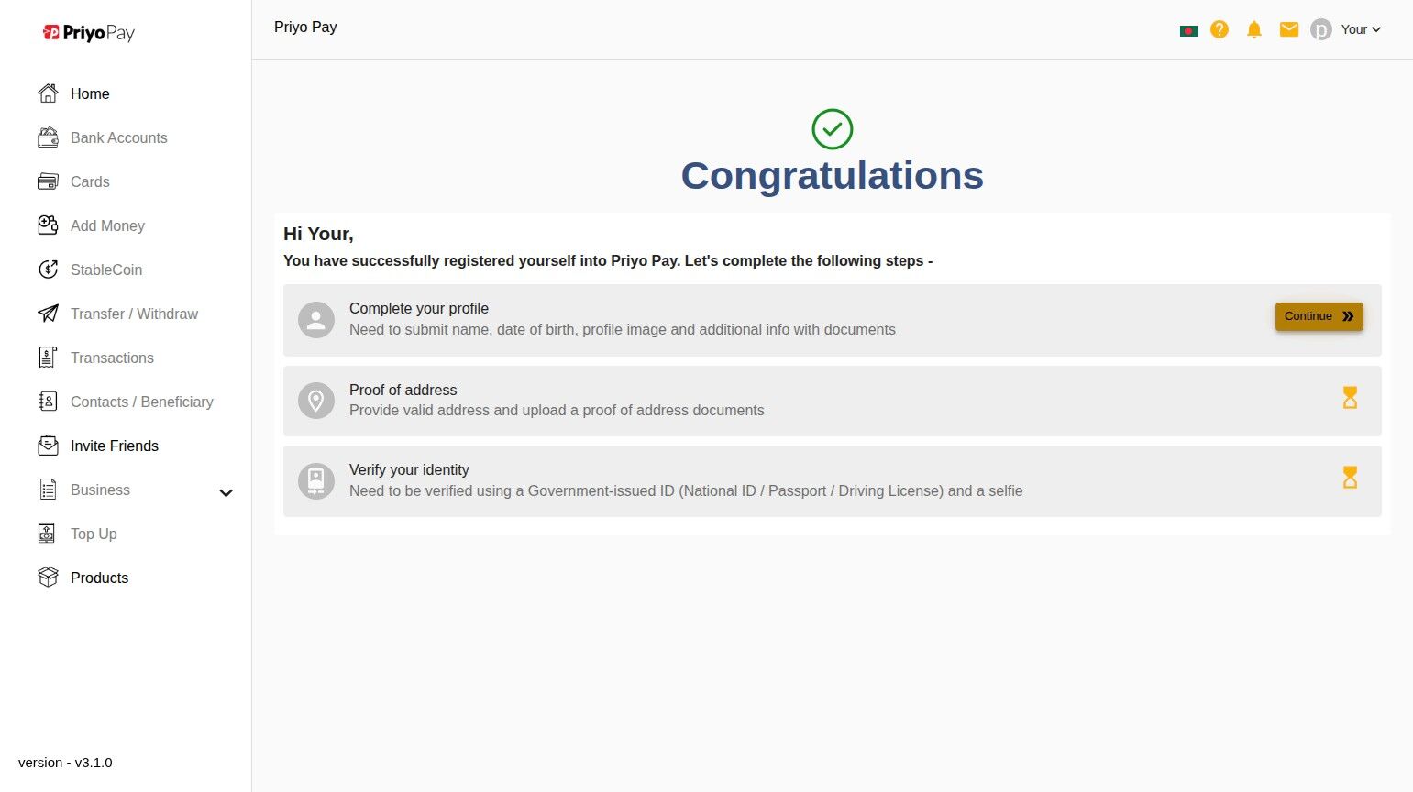Click the Add Money wallet icon
1413x792 pixels.
click(48, 225)
